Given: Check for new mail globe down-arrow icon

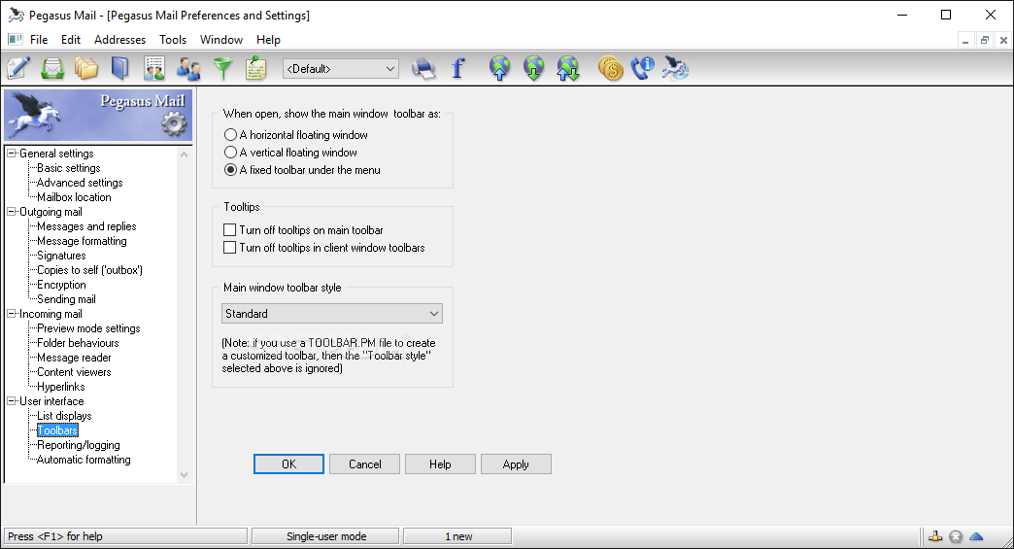Looking at the screenshot, I should tap(533, 68).
